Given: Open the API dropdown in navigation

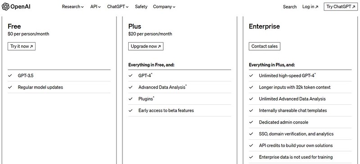Looking at the screenshot, I should [95, 7].
